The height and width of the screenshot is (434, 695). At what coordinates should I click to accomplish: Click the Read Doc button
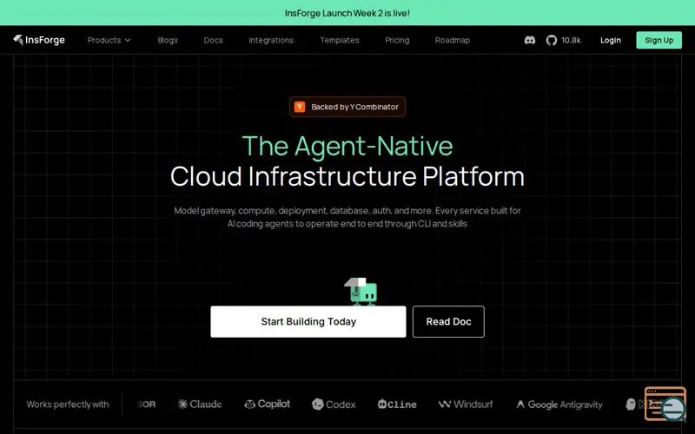coord(448,321)
